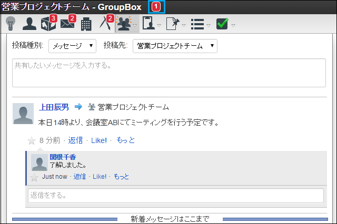Expand arrow next to bulleted list icon
This screenshot has height=224, width=337.
209,25
